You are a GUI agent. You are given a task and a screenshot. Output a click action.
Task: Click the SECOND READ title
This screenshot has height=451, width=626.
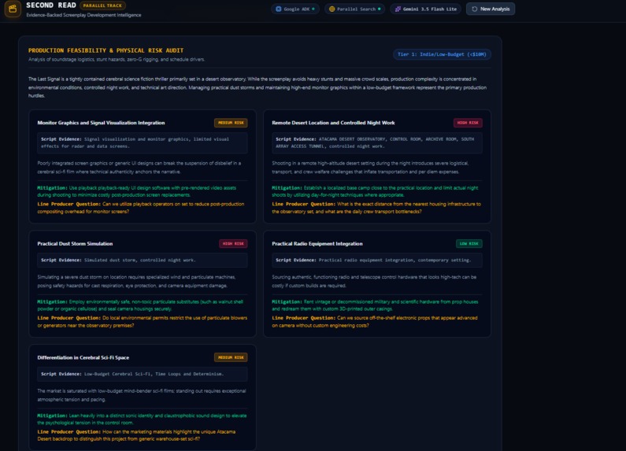tap(50, 6)
